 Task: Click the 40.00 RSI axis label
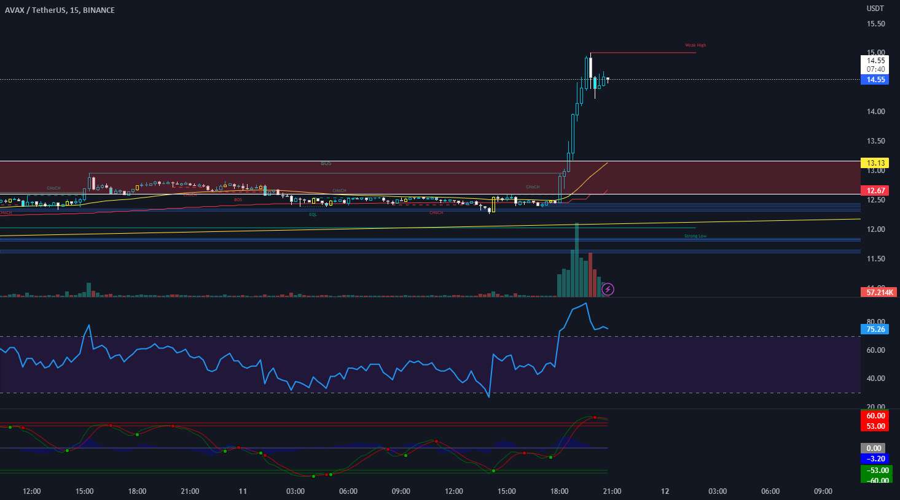(875, 379)
